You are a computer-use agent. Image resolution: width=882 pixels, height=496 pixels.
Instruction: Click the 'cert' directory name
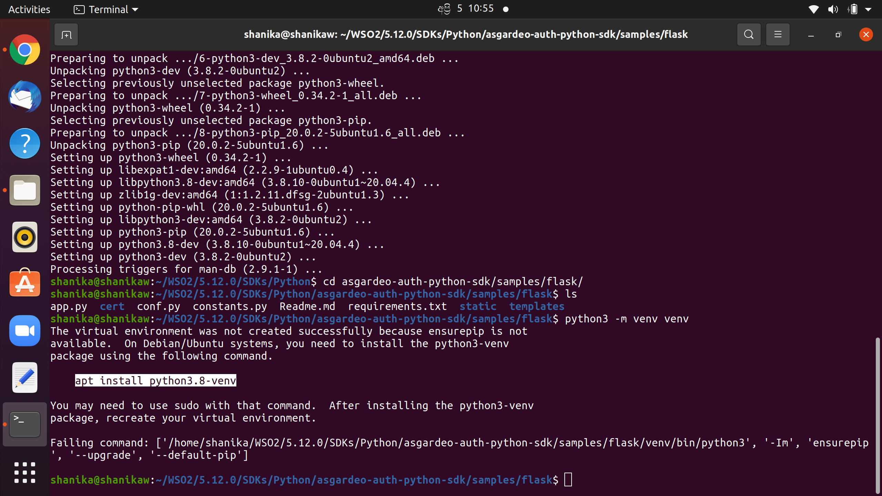112,306
